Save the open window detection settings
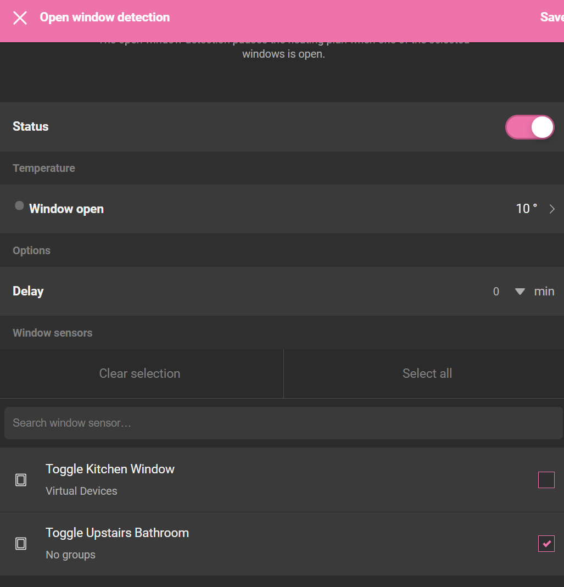This screenshot has height=587, width=564. pyautogui.click(x=551, y=18)
